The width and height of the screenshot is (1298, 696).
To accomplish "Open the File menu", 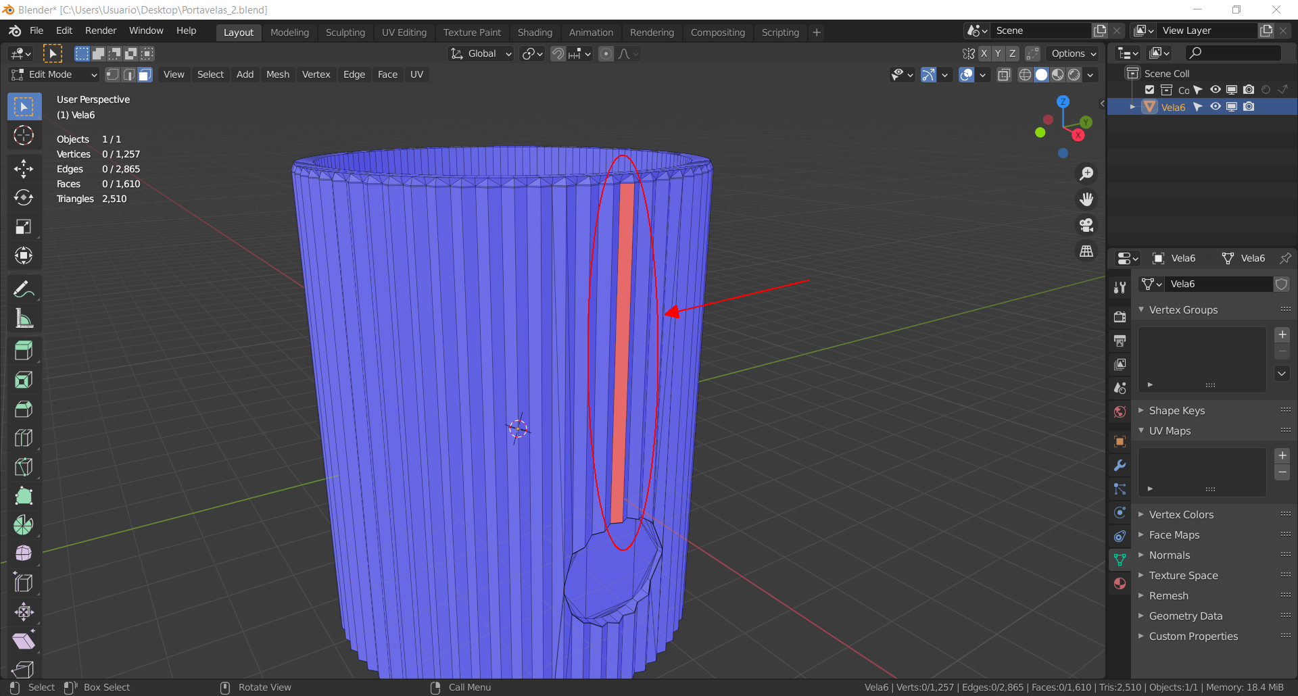I will pos(37,31).
